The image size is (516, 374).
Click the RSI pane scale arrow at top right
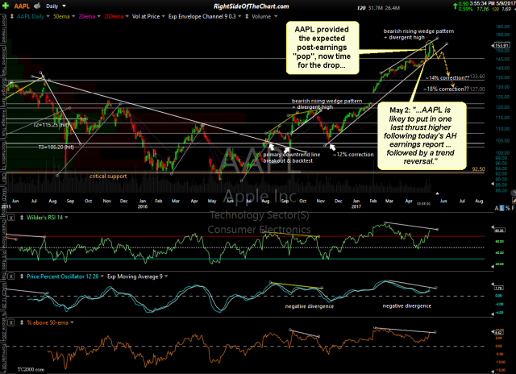(493, 226)
